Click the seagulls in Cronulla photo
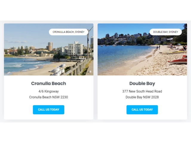The width and height of the screenshot is (191, 143). (58, 70)
